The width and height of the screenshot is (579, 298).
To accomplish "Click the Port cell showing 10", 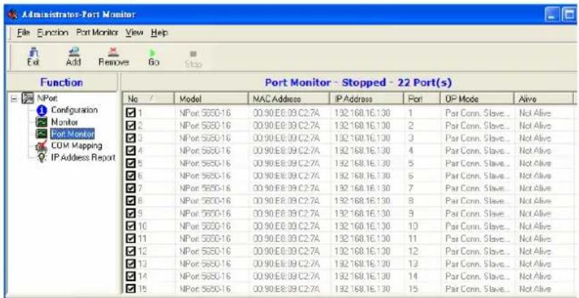I will (x=413, y=226).
